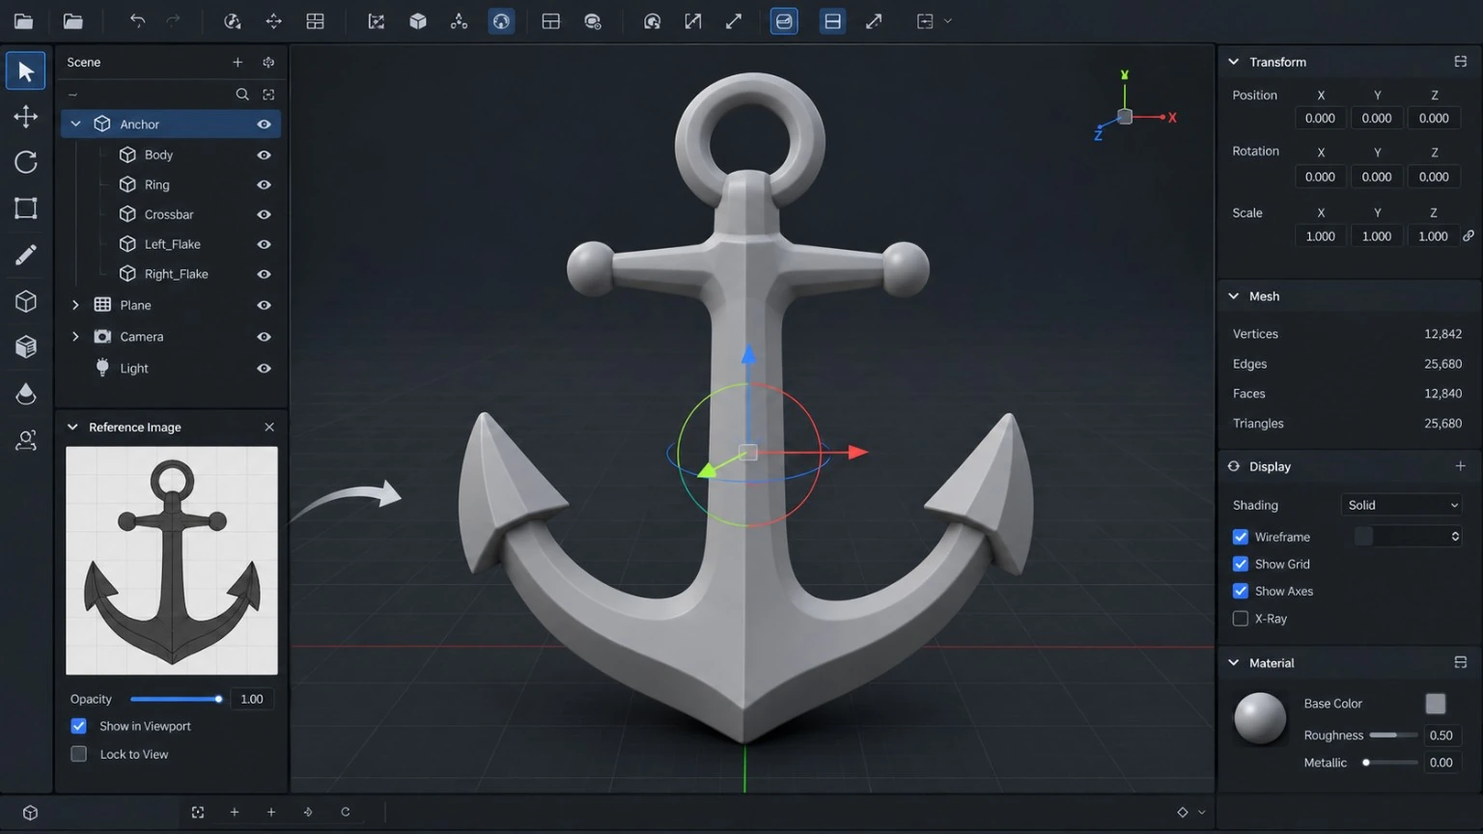The image size is (1483, 834).
Task: Click the scale link icon next to Scale Z
Action: [1469, 236]
